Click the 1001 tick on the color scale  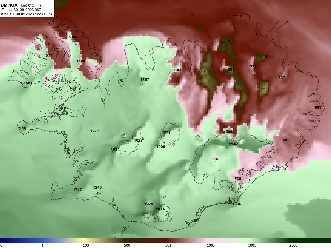tap(252, 245)
